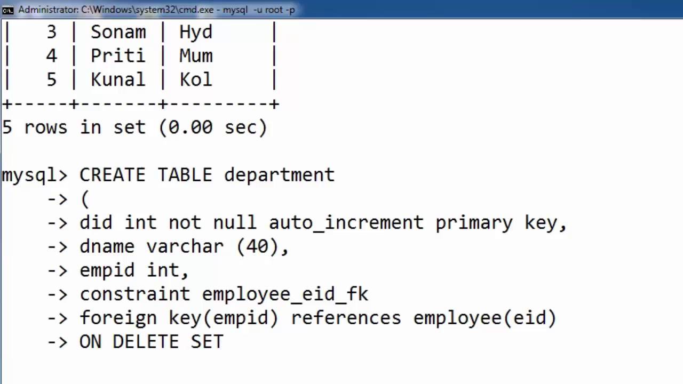This screenshot has height=384, width=683.
Task: Open the cmd.exe system menu icon
Action: tap(8, 10)
